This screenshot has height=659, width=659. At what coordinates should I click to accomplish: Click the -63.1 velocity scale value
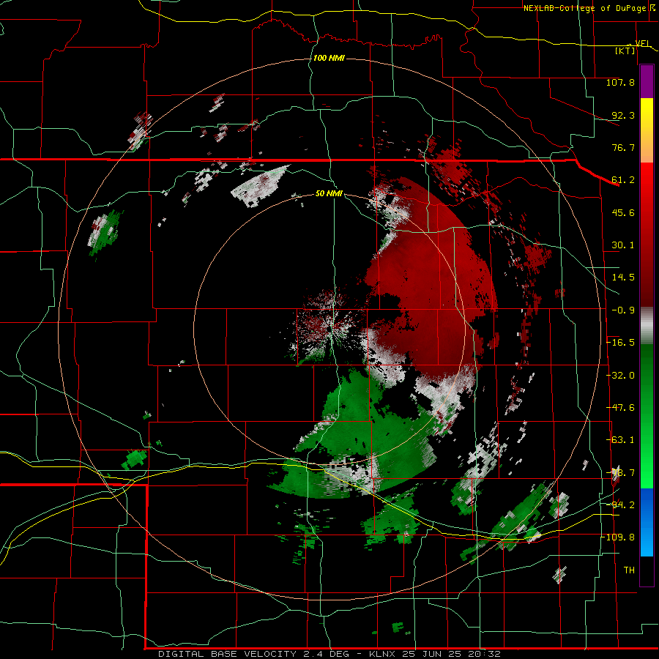pos(620,440)
